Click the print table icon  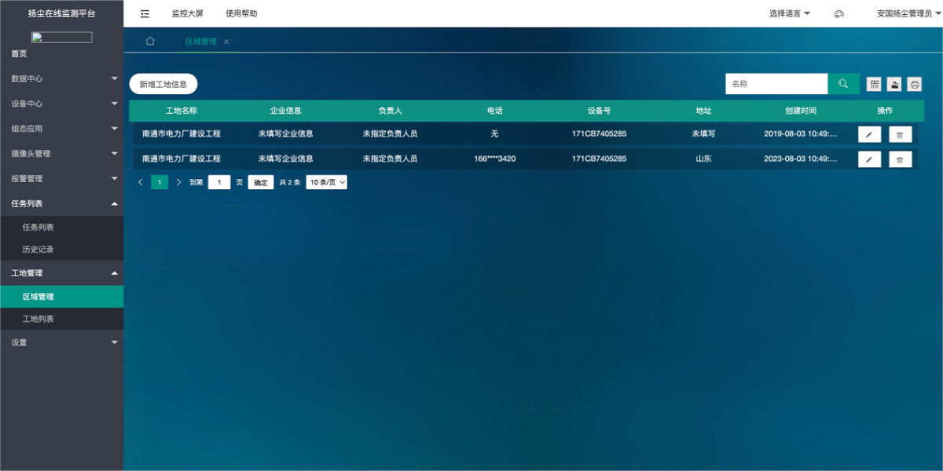pyautogui.click(x=915, y=84)
